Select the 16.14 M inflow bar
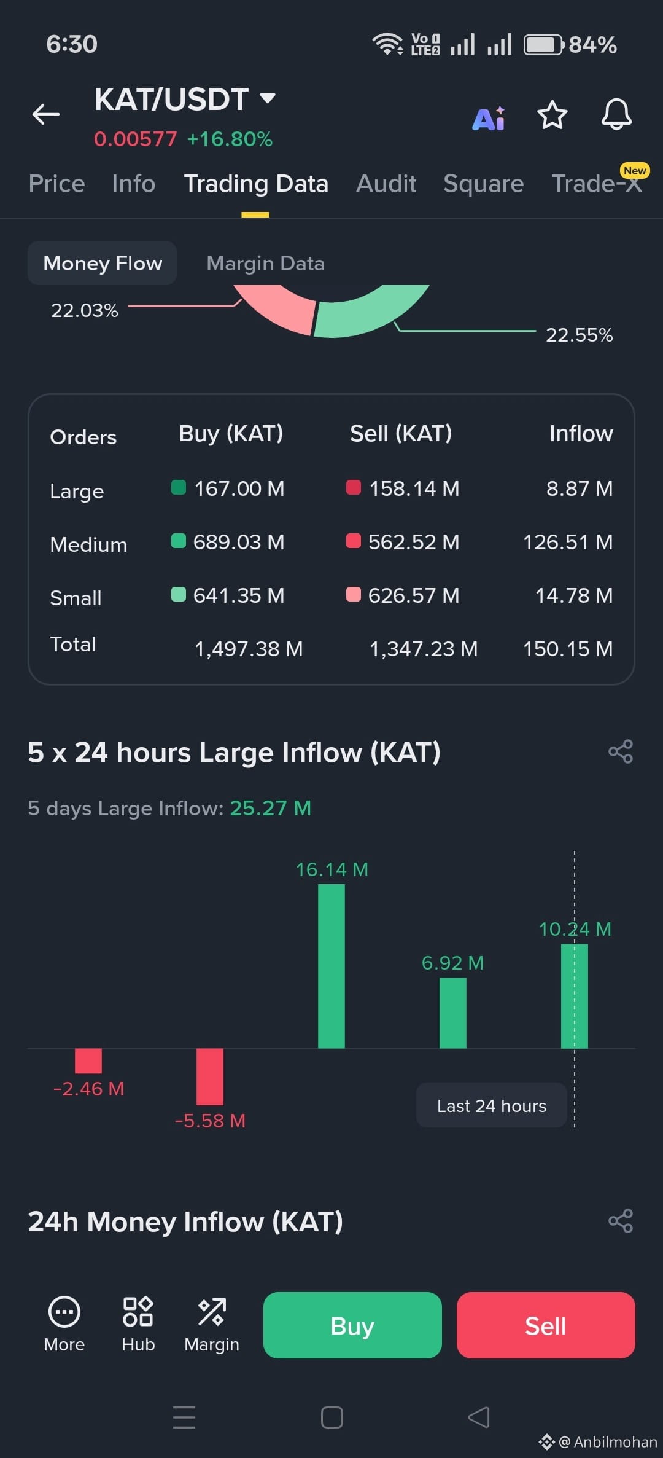Viewport: 663px width, 1458px height. tap(331, 966)
